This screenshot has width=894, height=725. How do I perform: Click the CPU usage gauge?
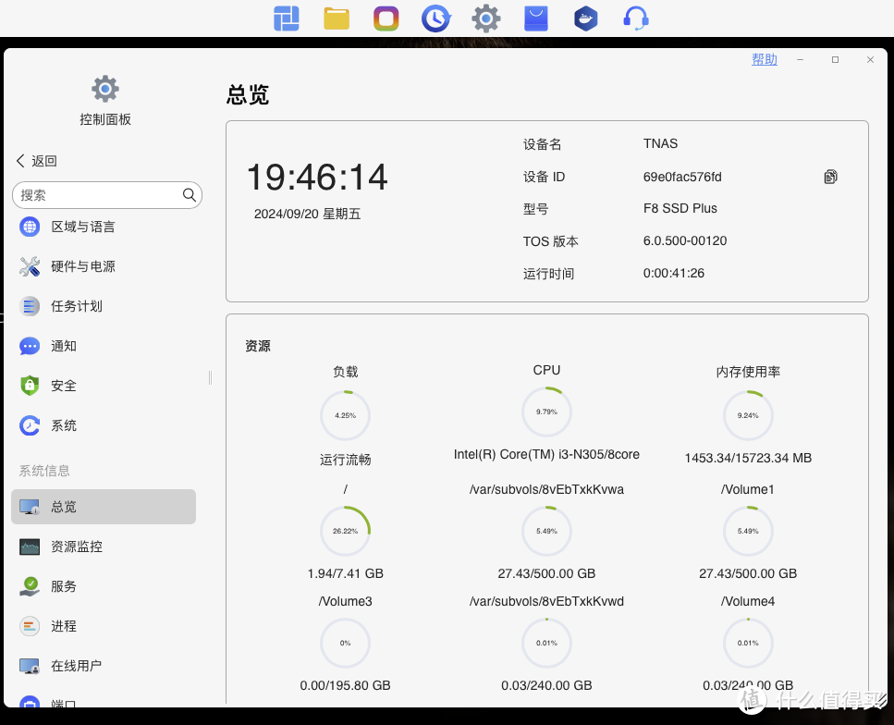pyautogui.click(x=546, y=412)
